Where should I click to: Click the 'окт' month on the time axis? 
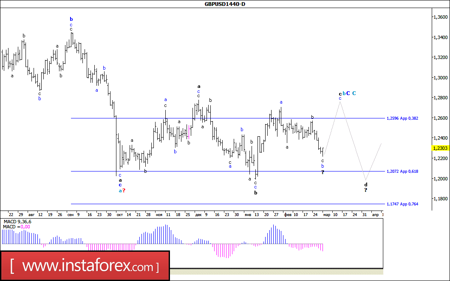pyautogui.click(x=120, y=214)
